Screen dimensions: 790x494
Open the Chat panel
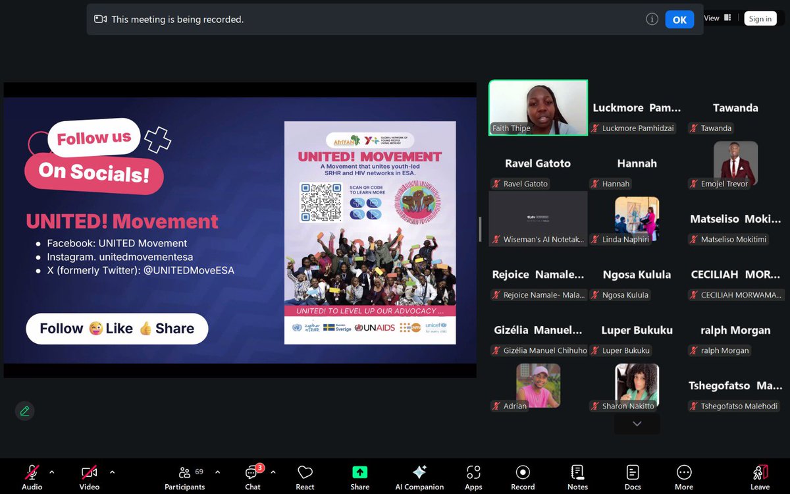click(253, 476)
